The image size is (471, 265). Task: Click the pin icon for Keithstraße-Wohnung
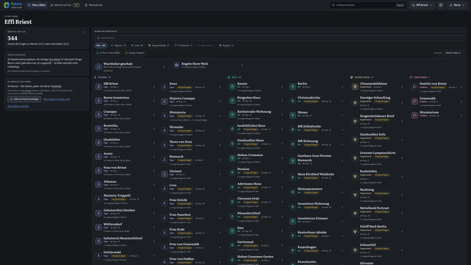coord(232,115)
